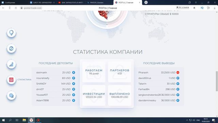Open the downloads arrow icon
The image size is (218, 123).
[215, 8]
